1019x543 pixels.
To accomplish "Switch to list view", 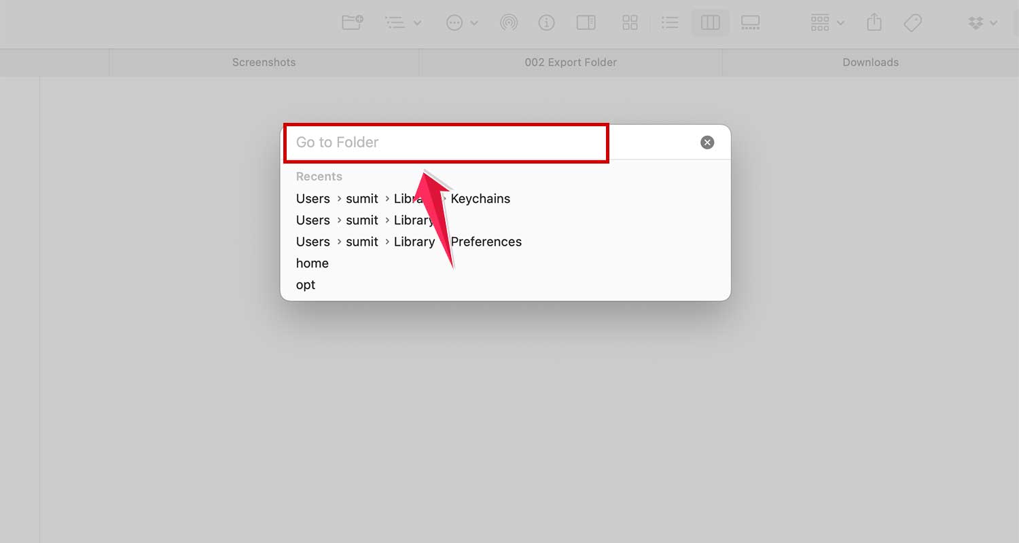I will click(669, 22).
